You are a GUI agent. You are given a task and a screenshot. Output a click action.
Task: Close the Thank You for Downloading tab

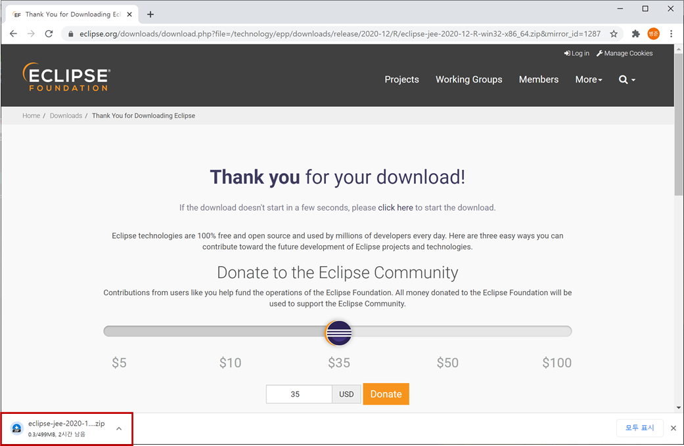point(129,14)
